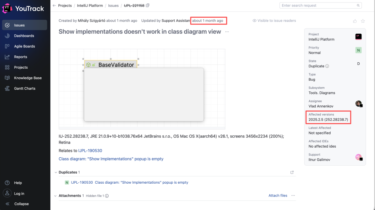Click the IU-252.28238.7 environment description text

point(171,139)
